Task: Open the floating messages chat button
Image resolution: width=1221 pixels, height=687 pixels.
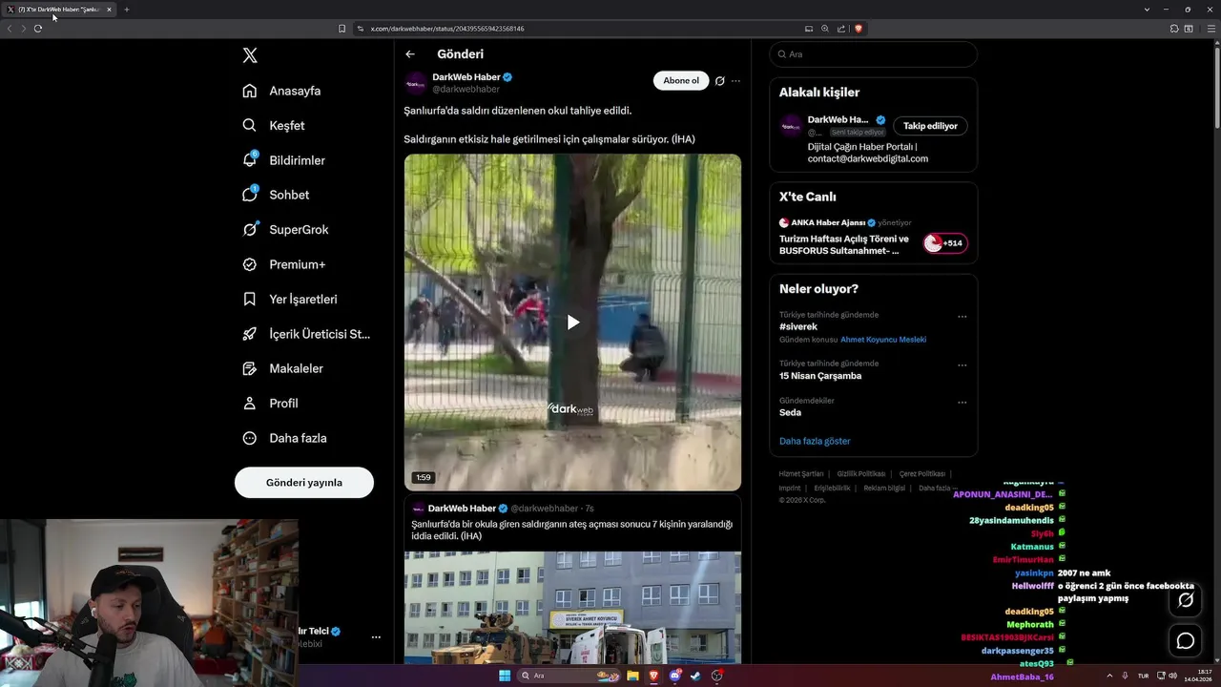Action: [x=1186, y=641]
